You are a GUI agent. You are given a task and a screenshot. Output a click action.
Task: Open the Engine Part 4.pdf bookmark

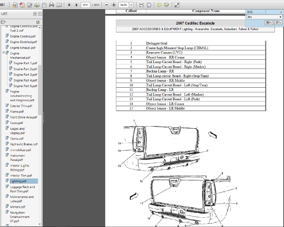coord(25,80)
